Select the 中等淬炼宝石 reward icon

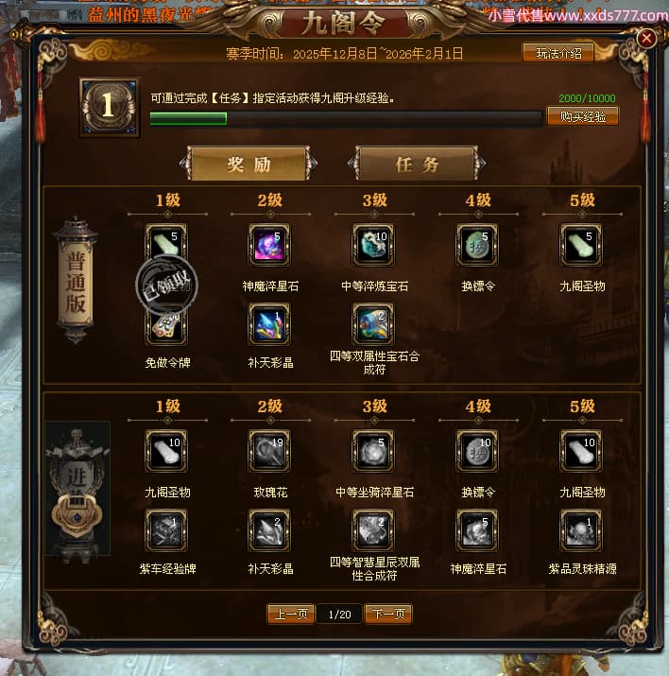point(373,245)
